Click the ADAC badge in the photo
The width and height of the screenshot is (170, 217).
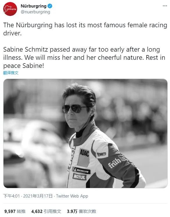click(x=84, y=153)
